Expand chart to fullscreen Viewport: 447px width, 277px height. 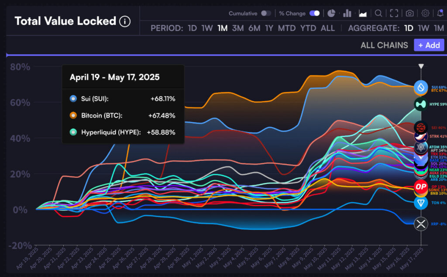pyautogui.click(x=394, y=14)
